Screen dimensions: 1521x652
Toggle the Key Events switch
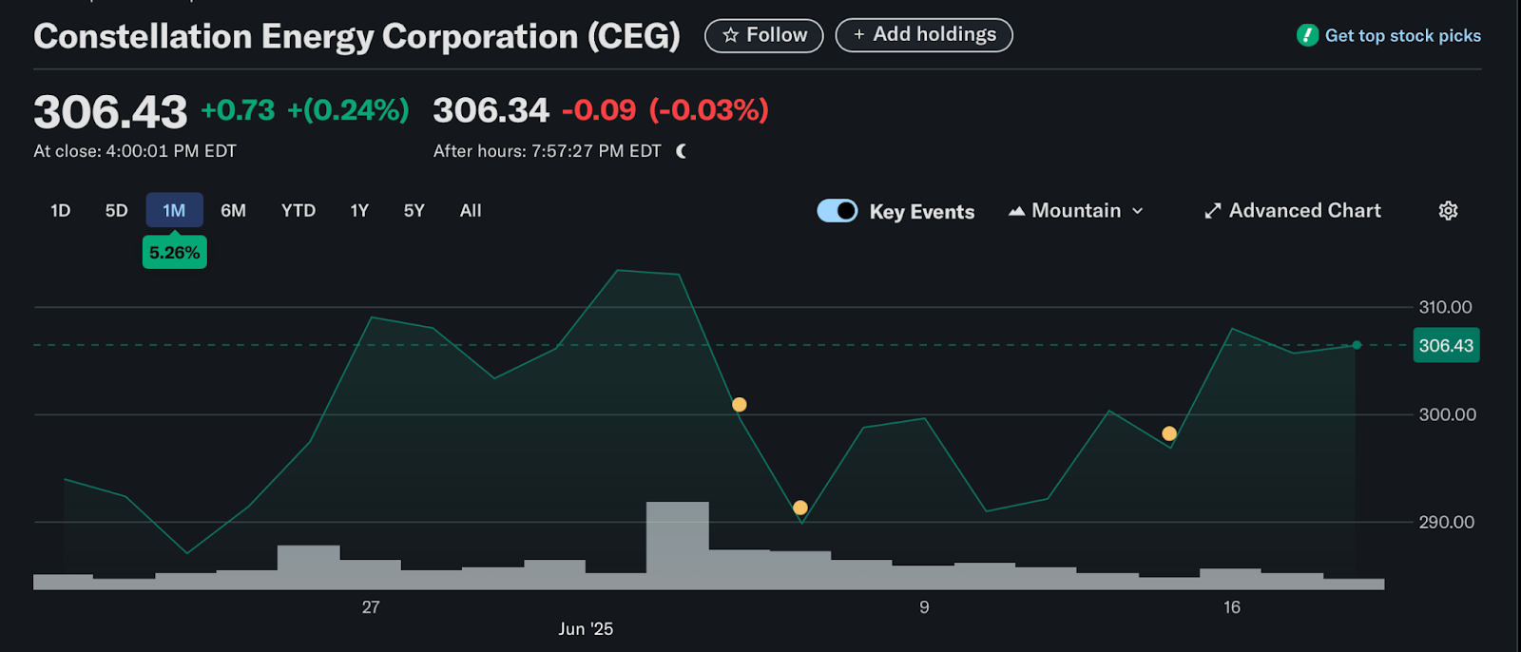pyautogui.click(x=838, y=211)
